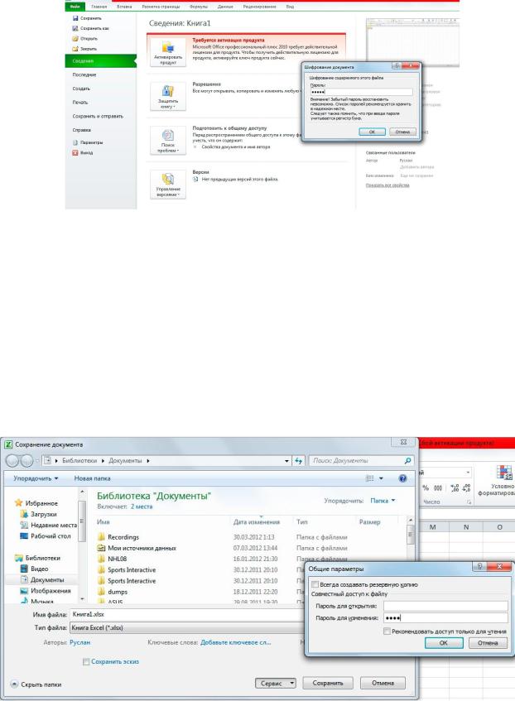Select Создать in the backstage menu
The image size is (515, 701).
point(81,89)
